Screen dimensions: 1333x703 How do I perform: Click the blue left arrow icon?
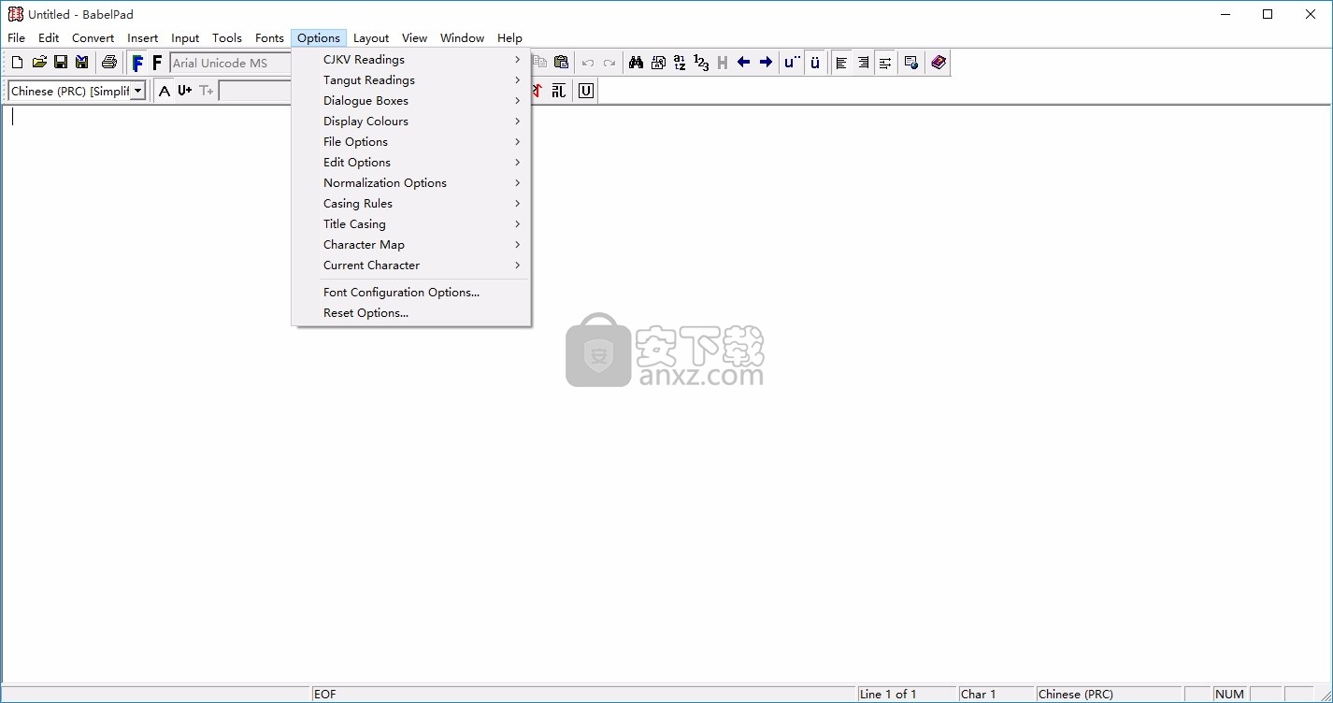point(744,63)
